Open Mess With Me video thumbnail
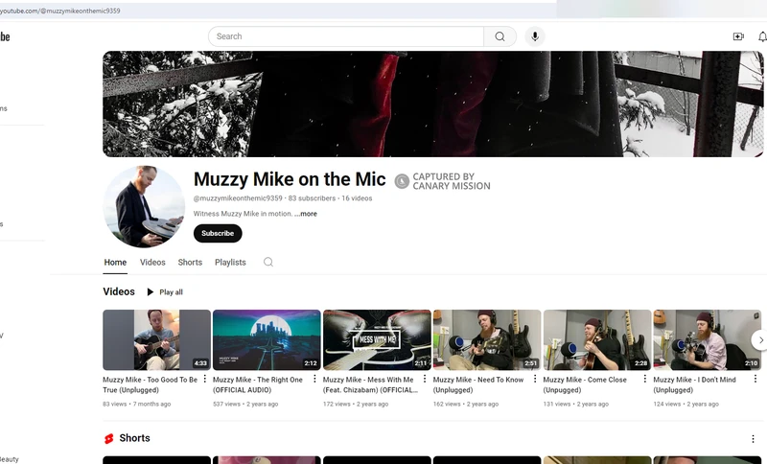Image resolution: width=767 pixels, height=464 pixels. [377, 339]
